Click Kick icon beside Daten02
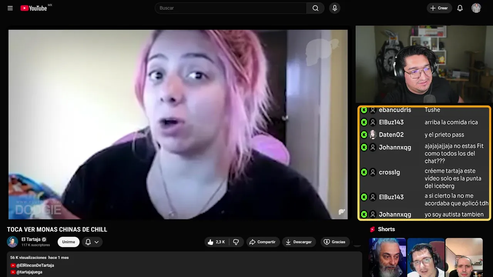Image resolution: width=493 pixels, height=277 pixels. [x=364, y=135]
